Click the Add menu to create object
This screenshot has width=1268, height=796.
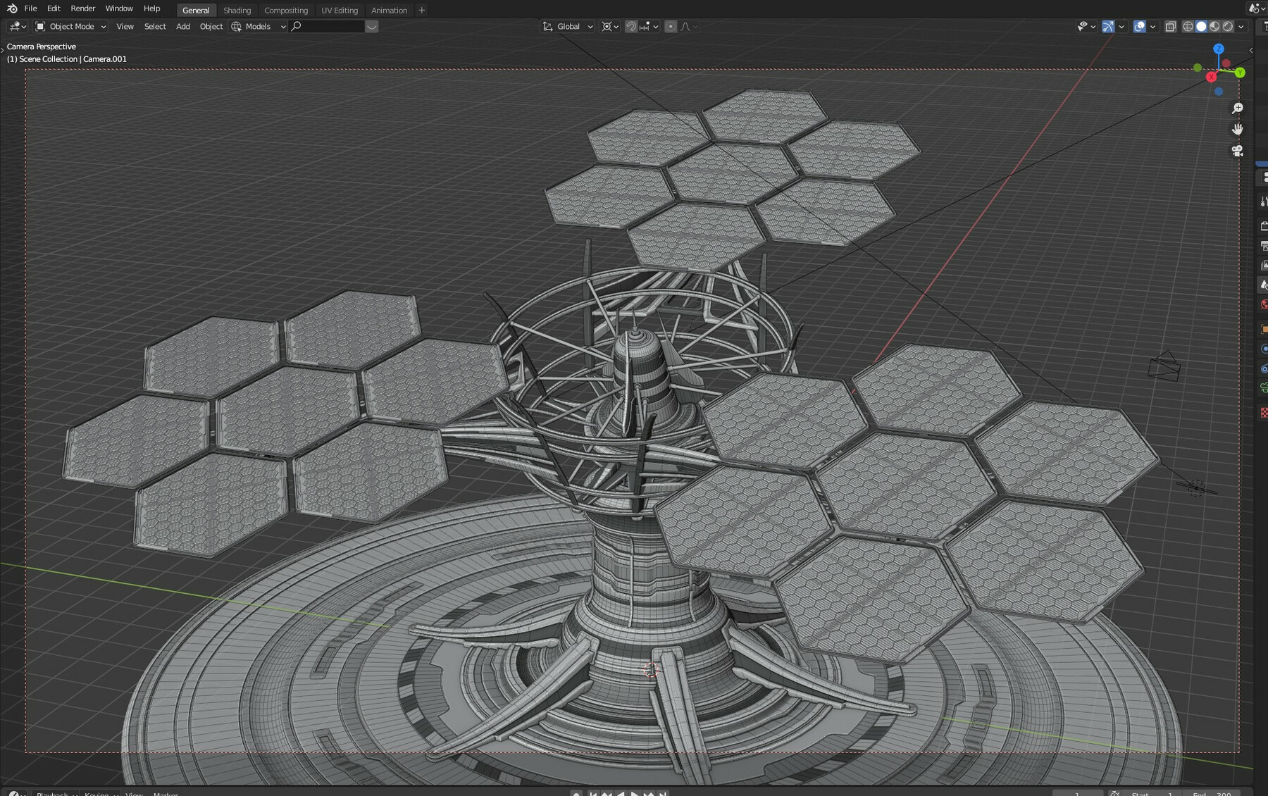point(182,26)
